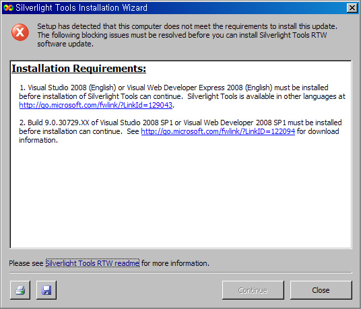361x309 pixels.
Task: Close the wizard via title bar X
Action: (x=352, y=8)
